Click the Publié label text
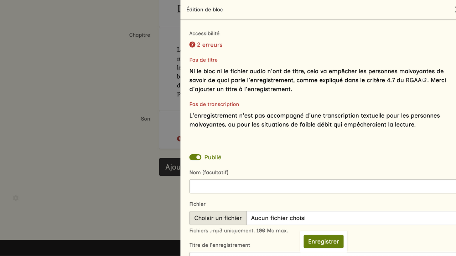This screenshot has width=456, height=256. pos(213,157)
